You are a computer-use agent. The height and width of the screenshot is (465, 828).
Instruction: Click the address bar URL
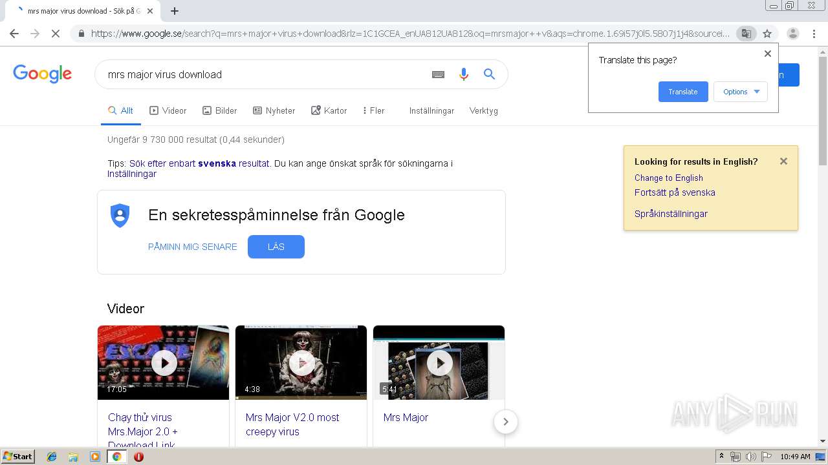(409, 34)
